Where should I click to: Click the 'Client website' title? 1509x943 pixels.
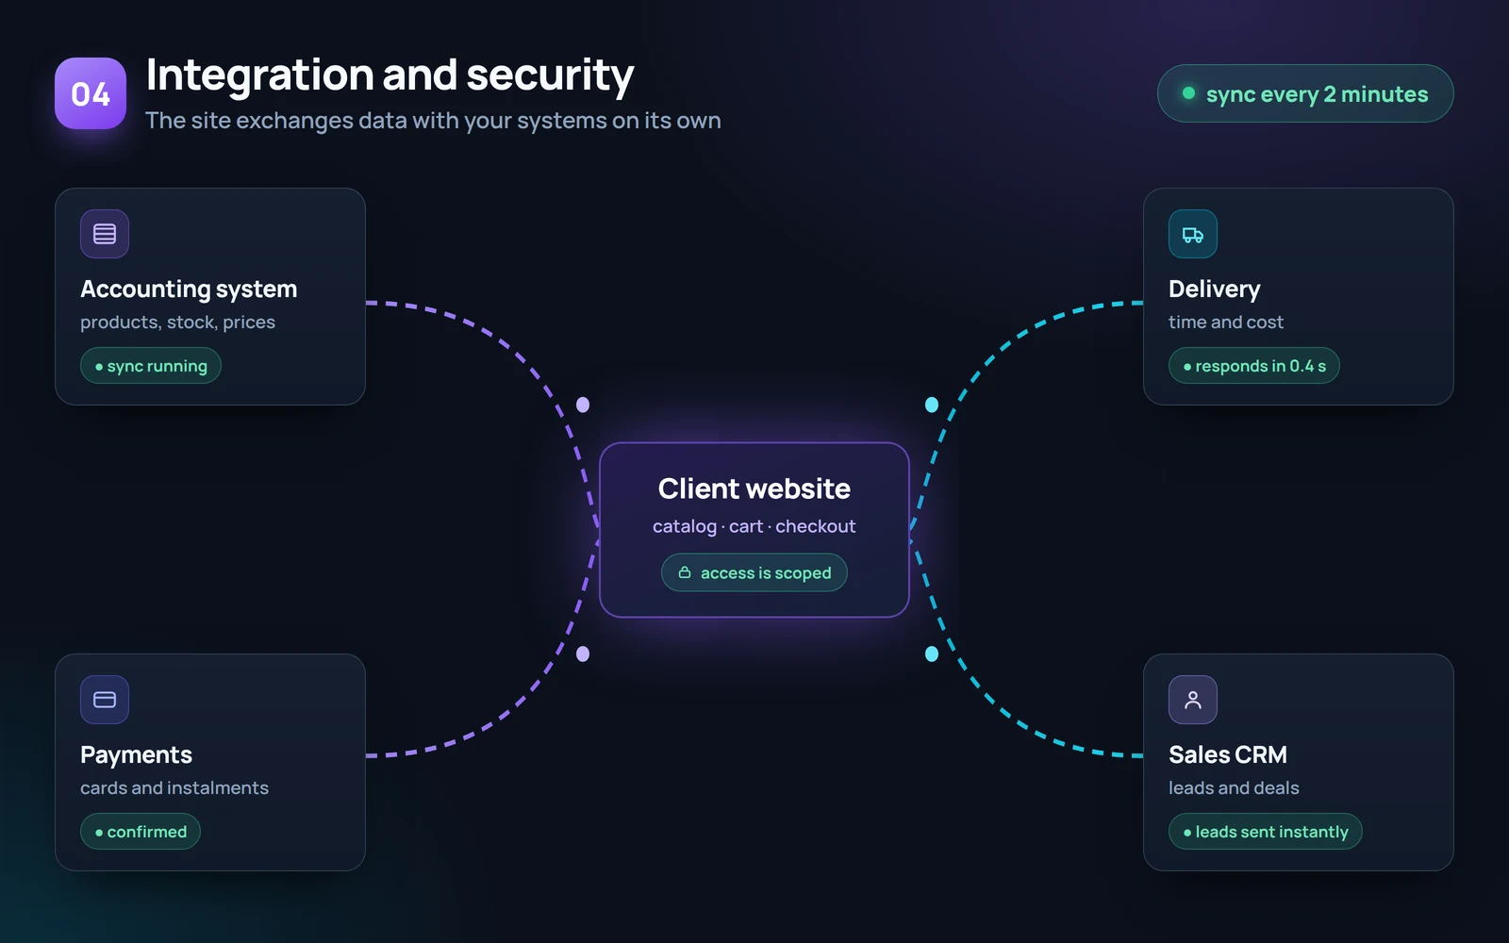754,488
